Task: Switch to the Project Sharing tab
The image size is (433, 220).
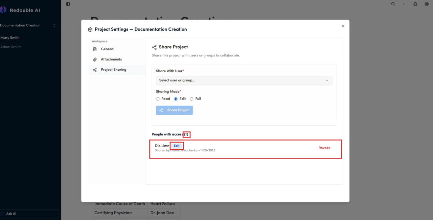Action: pos(113,70)
